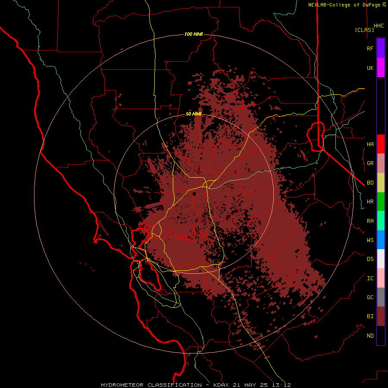Click the 'HA' legend label

[370, 144]
